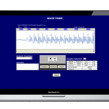Click the Question box scroll up arrow
Image resolution: width=109 pixels, height=109 pixels.
point(38,65)
